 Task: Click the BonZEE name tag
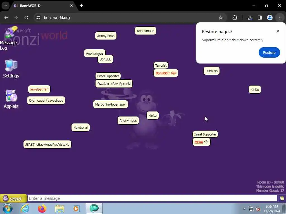[x=105, y=59]
